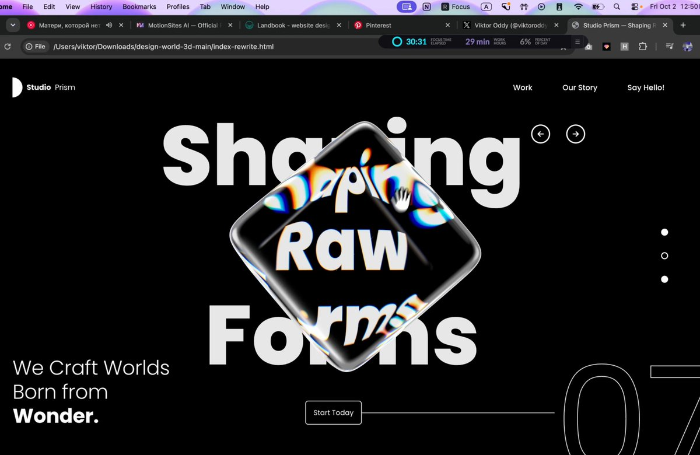Screen dimensions: 700x455
Task: Click the File site info chip
Action: click(36, 47)
